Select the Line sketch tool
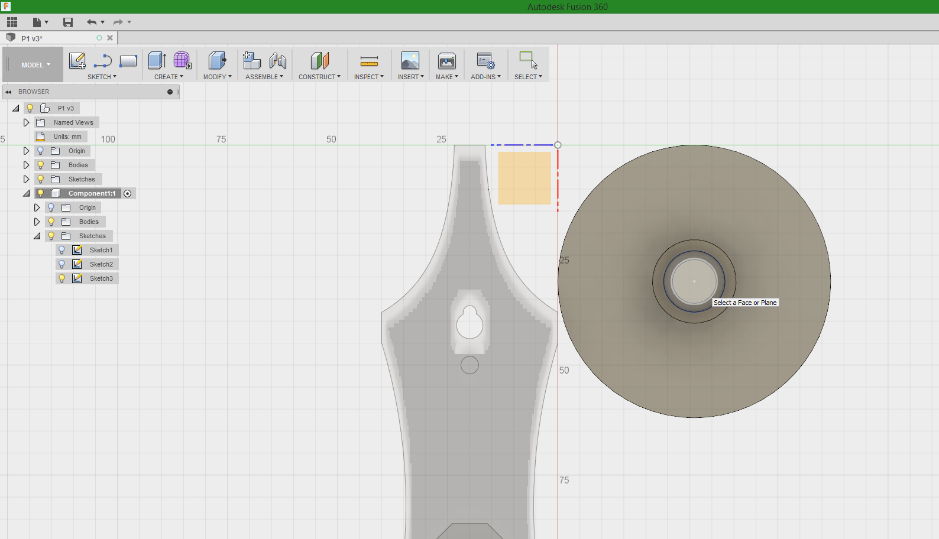This screenshot has width=939, height=539. click(x=103, y=60)
